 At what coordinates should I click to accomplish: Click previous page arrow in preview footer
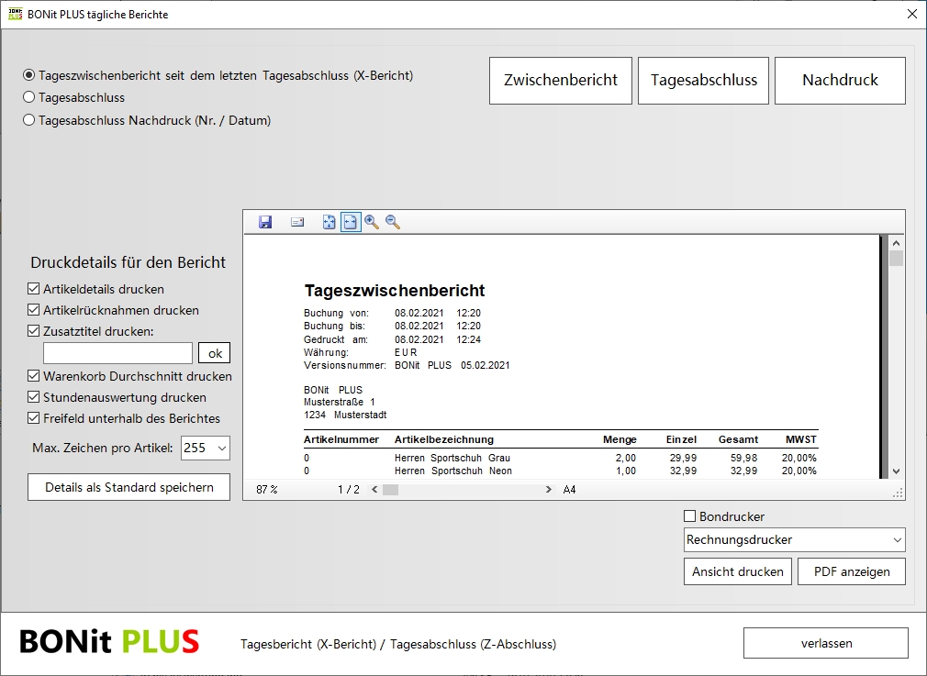coord(374,489)
